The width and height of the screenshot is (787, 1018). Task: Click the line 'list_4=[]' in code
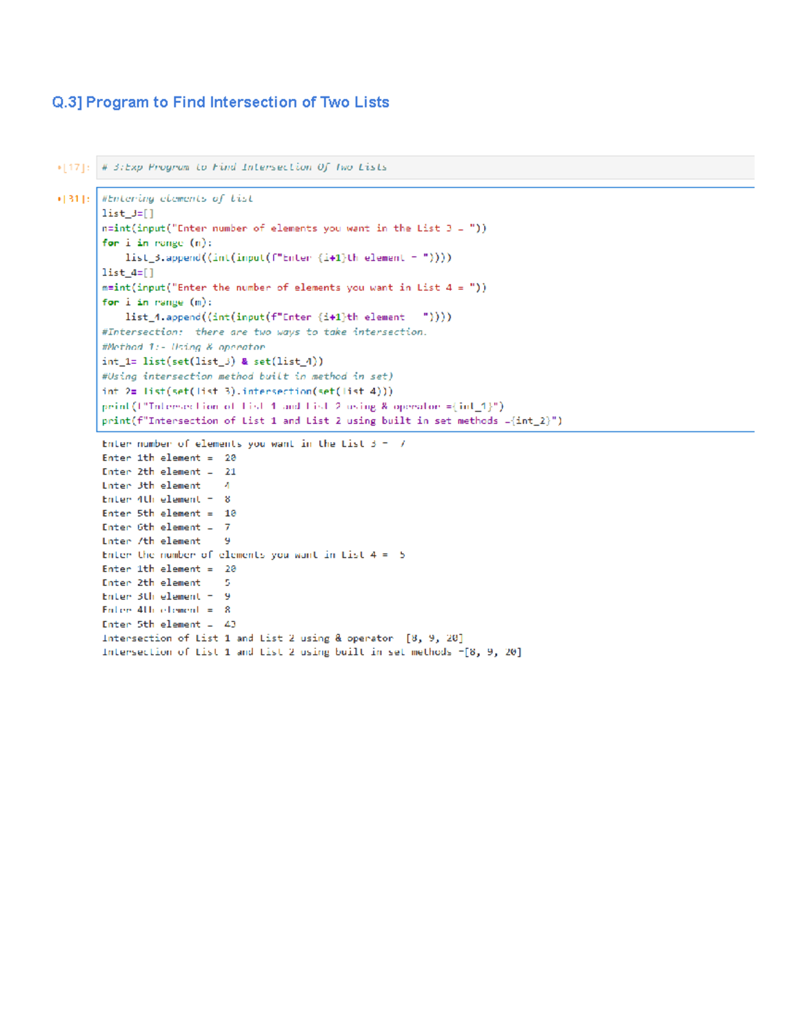pyautogui.click(x=128, y=273)
